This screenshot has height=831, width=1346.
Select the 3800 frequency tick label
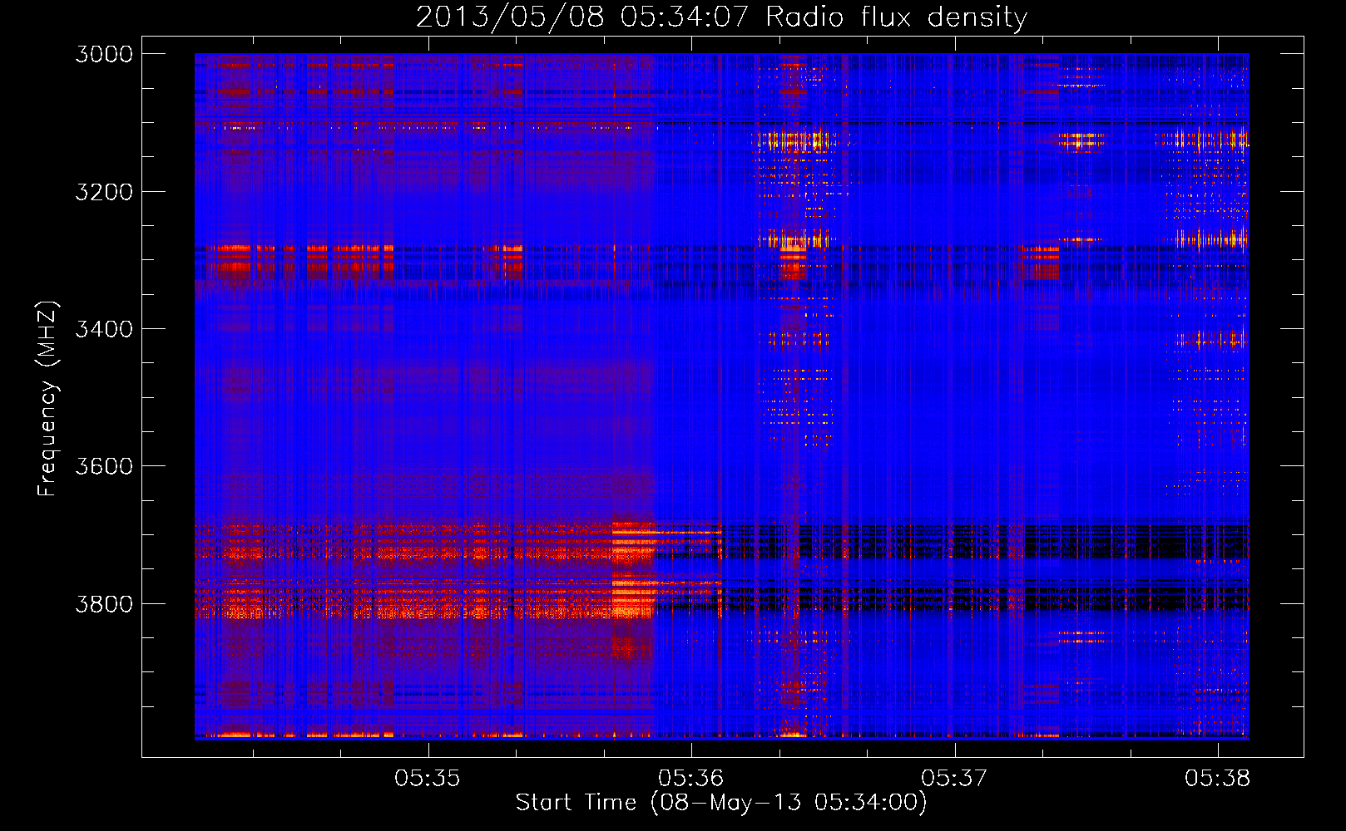click(104, 604)
